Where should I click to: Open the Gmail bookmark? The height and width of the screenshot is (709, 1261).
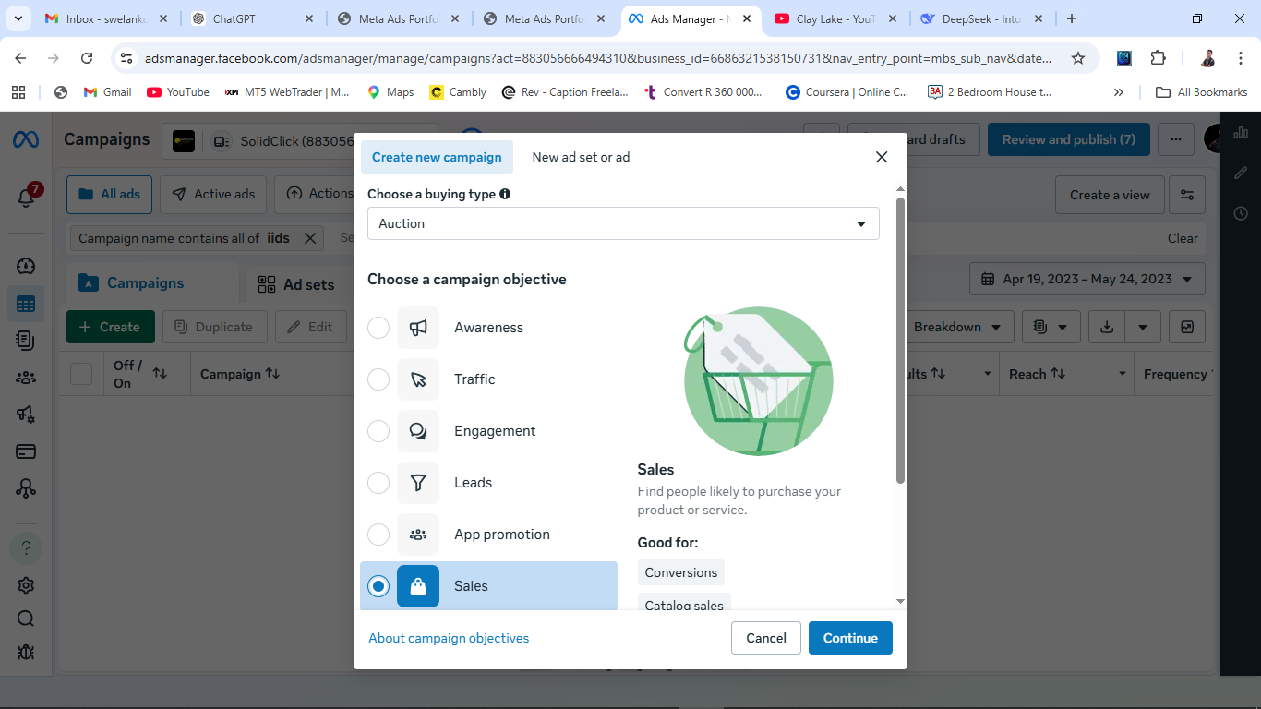(x=107, y=92)
